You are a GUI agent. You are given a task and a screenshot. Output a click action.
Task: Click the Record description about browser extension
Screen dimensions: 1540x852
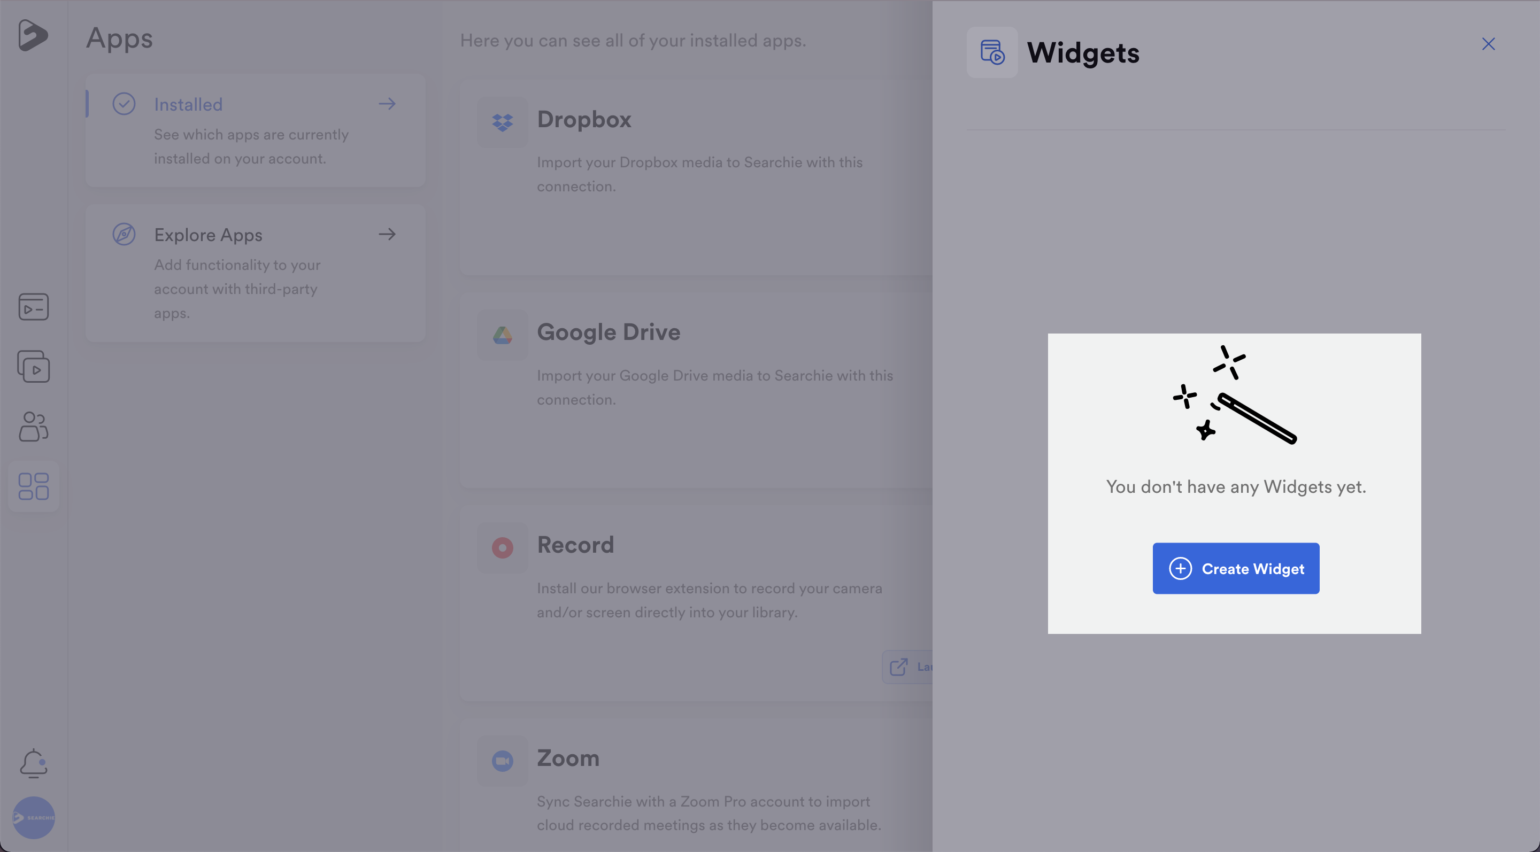click(x=710, y=600)
